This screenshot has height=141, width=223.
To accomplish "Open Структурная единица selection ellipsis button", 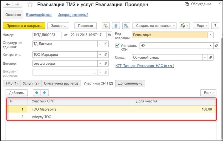I will click(x=100, y=44).
